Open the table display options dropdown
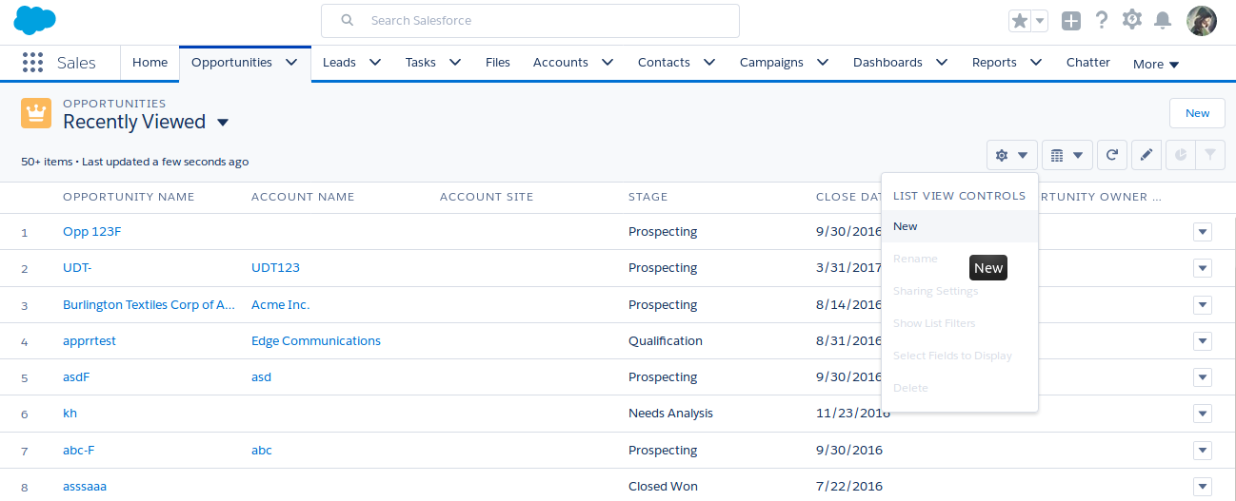 (x=1067, y=155)
